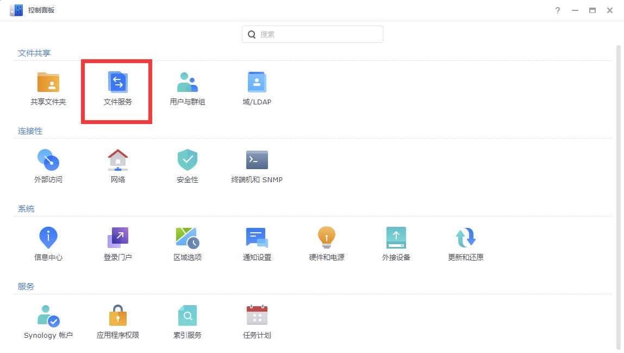Open the 网络 network settings
The width and height of the screenshot is (624, 353).
pos(117,168)
